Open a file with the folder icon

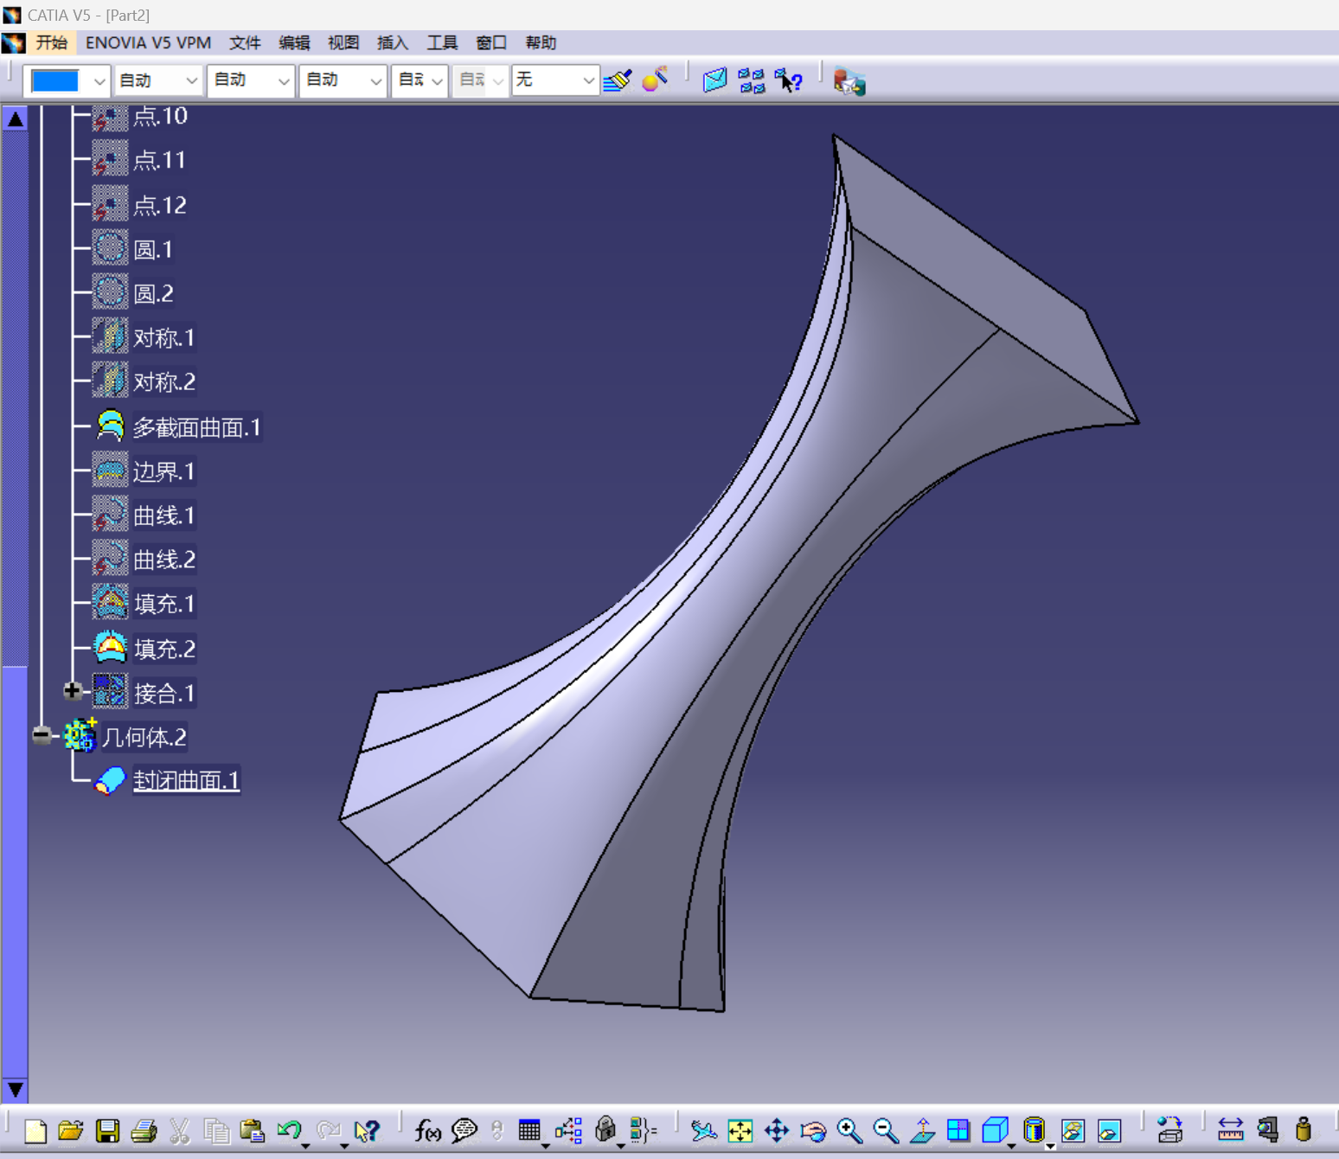point(71,1130)
